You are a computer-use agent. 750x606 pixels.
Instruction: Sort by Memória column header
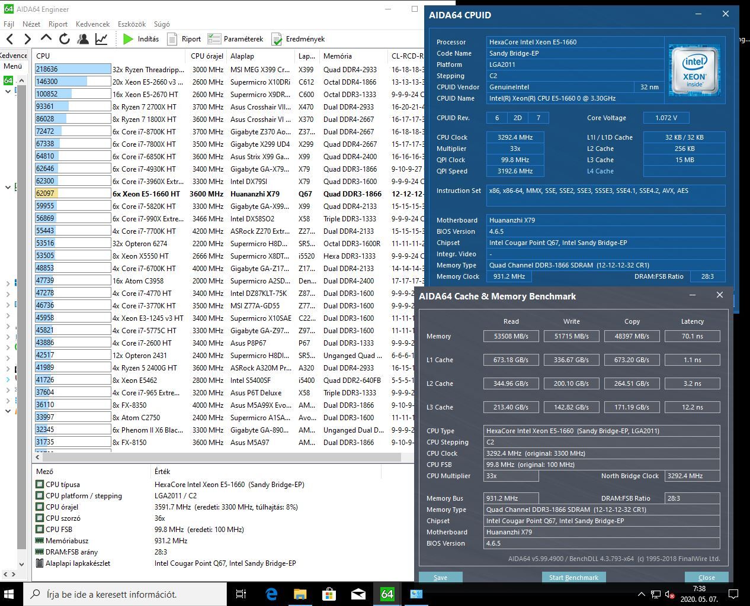[x=353, y=56]
